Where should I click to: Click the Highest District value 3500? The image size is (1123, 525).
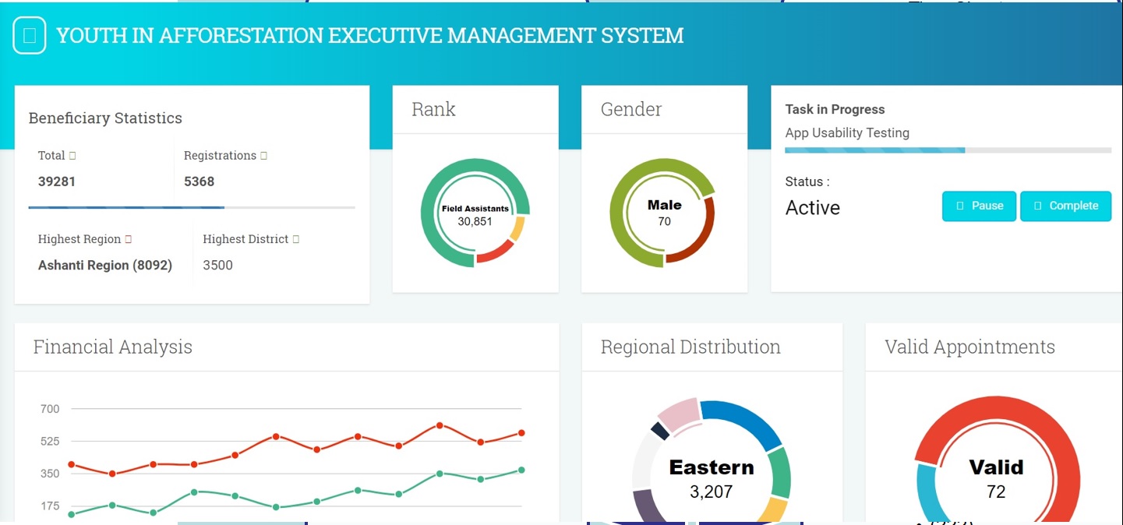[217, 265]
